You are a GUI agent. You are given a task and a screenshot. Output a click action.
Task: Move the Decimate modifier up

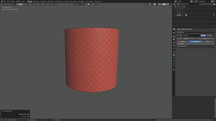point(208,36)
